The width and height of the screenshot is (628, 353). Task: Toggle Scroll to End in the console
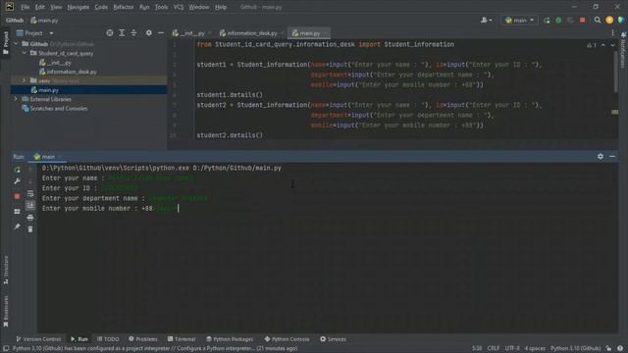click(30, 205)
